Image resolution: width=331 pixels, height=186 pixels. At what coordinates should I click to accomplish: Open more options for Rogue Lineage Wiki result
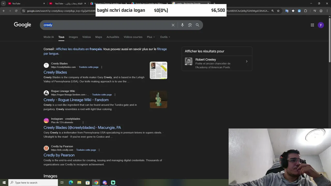click(x=115, y=95)
